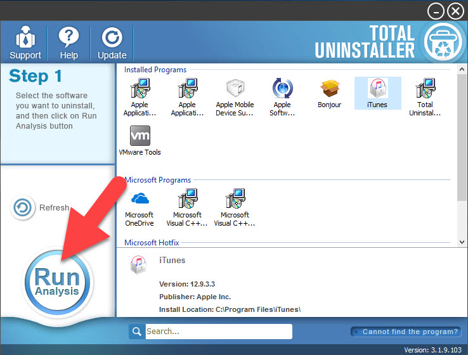The image size is (468, 355).
Task: Select Apple Mobile Device Support program
Action: click(x=235, y=97)
